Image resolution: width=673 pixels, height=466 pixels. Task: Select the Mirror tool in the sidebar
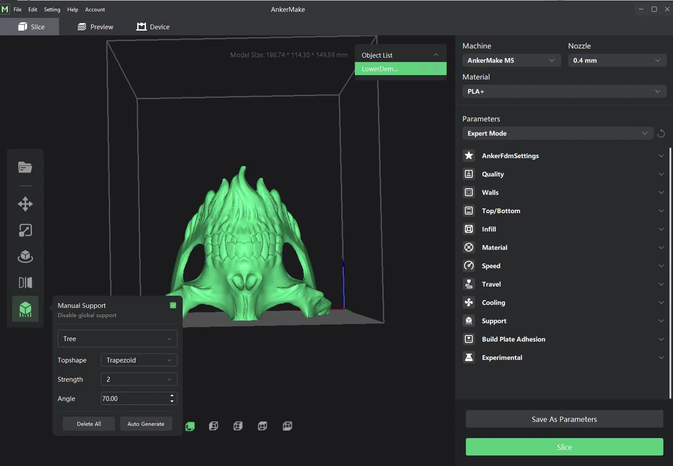pos(25,283)
